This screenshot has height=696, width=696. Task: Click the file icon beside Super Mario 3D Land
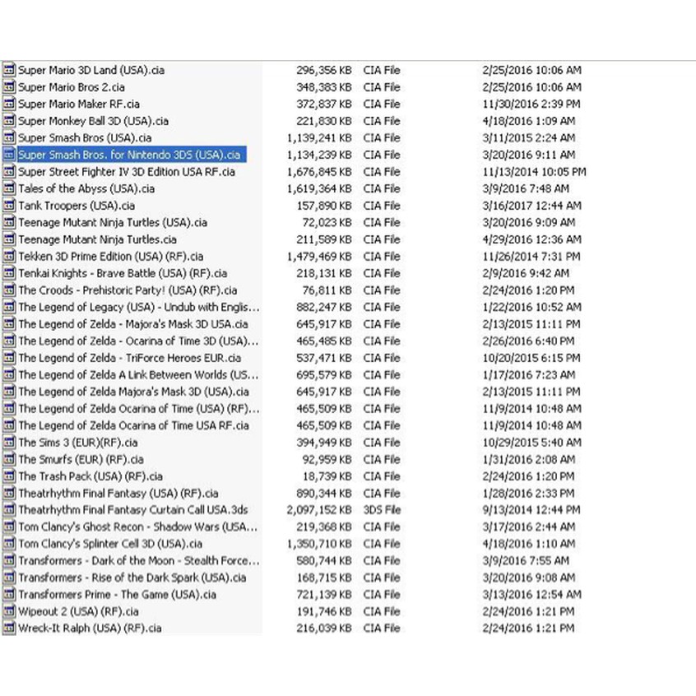[9, 70]
